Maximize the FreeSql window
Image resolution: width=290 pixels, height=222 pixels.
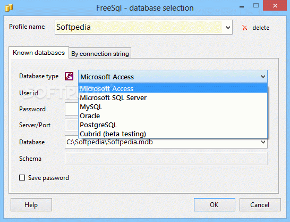click(x=256, y=6)
